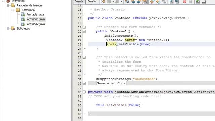Click line number 17 in gutter

pos(80,18)
